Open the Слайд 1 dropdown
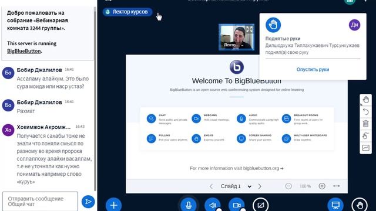 pos(236,186)
